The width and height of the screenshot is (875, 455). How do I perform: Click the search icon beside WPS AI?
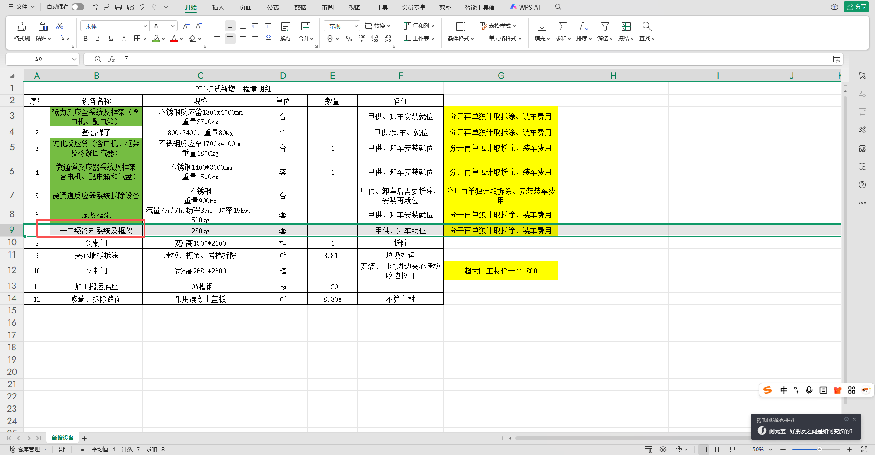(558, 7)
